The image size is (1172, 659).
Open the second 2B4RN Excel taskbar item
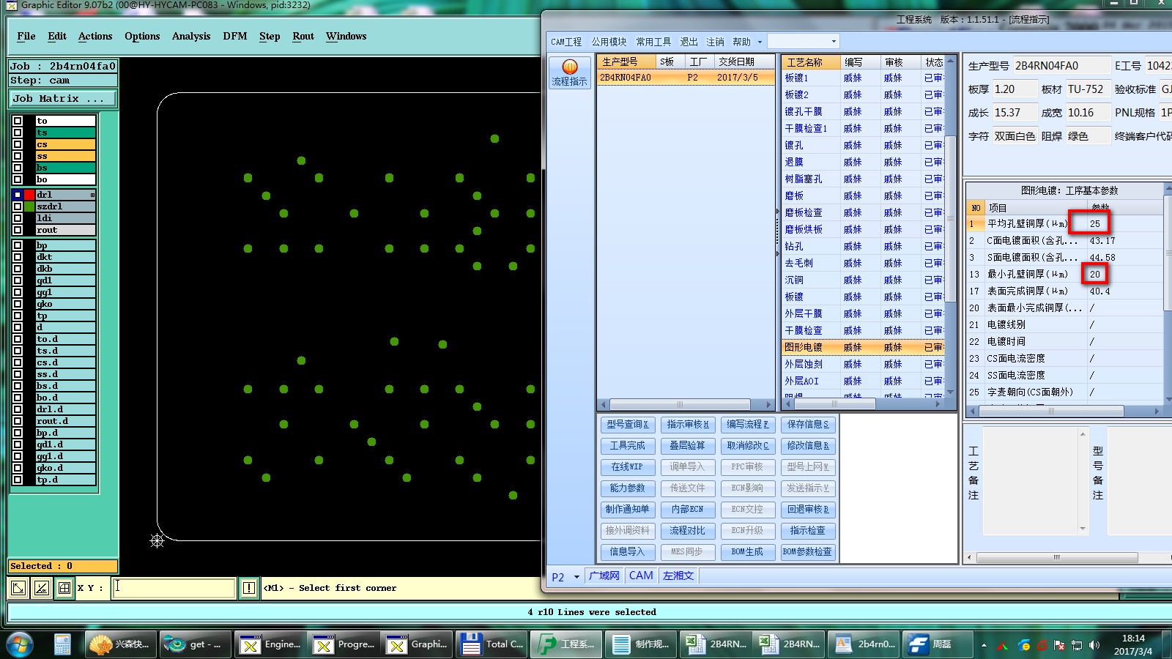(790, 644)
